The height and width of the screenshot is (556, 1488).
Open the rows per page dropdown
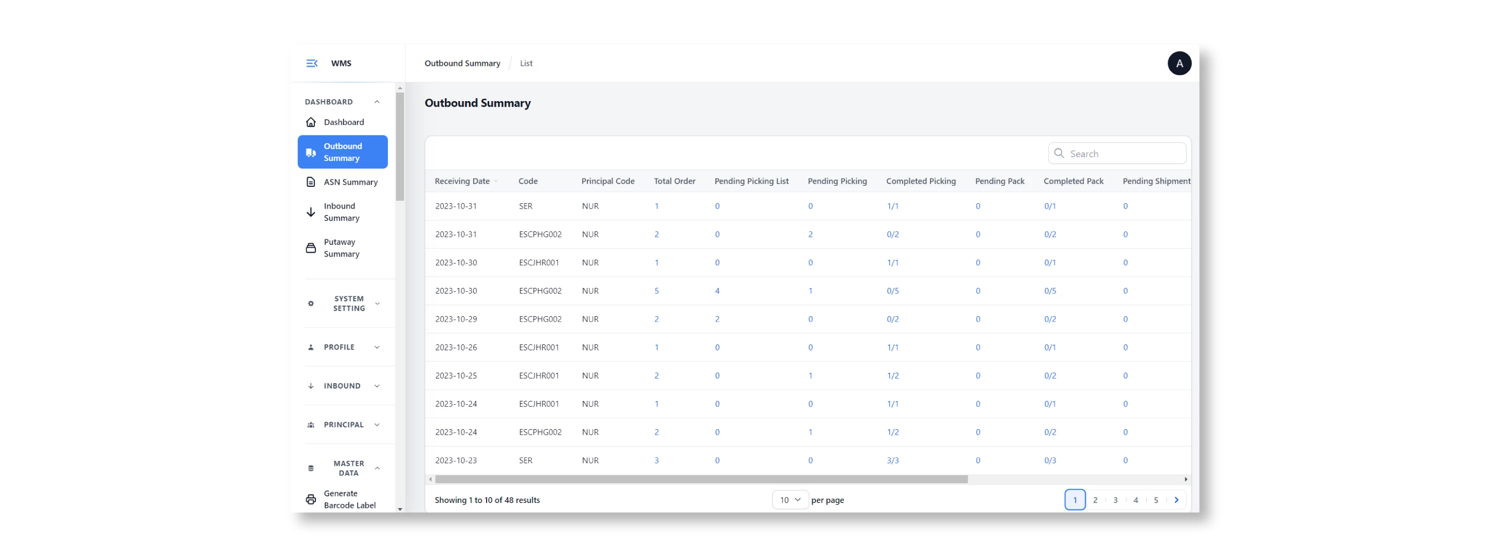pyautogui.click(x=790, y=500)
